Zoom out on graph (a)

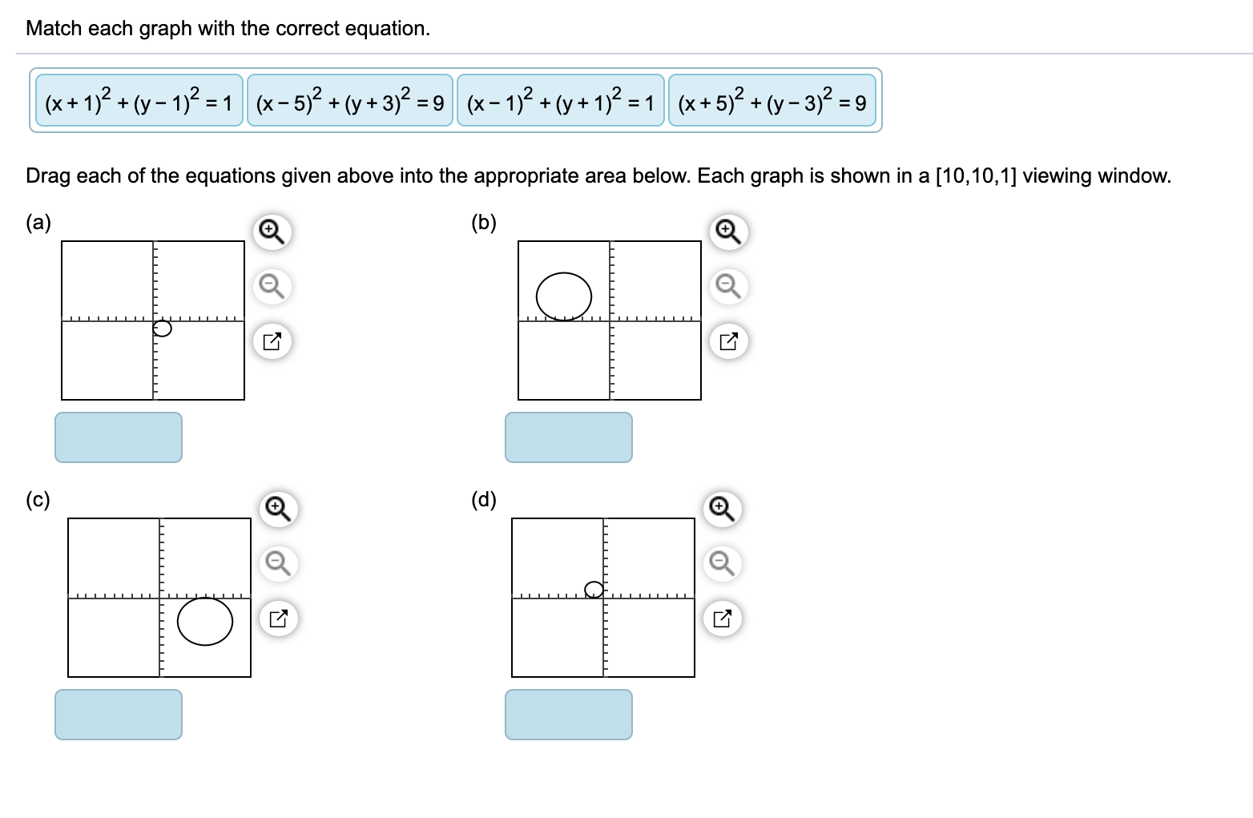(x=271, y=286)
